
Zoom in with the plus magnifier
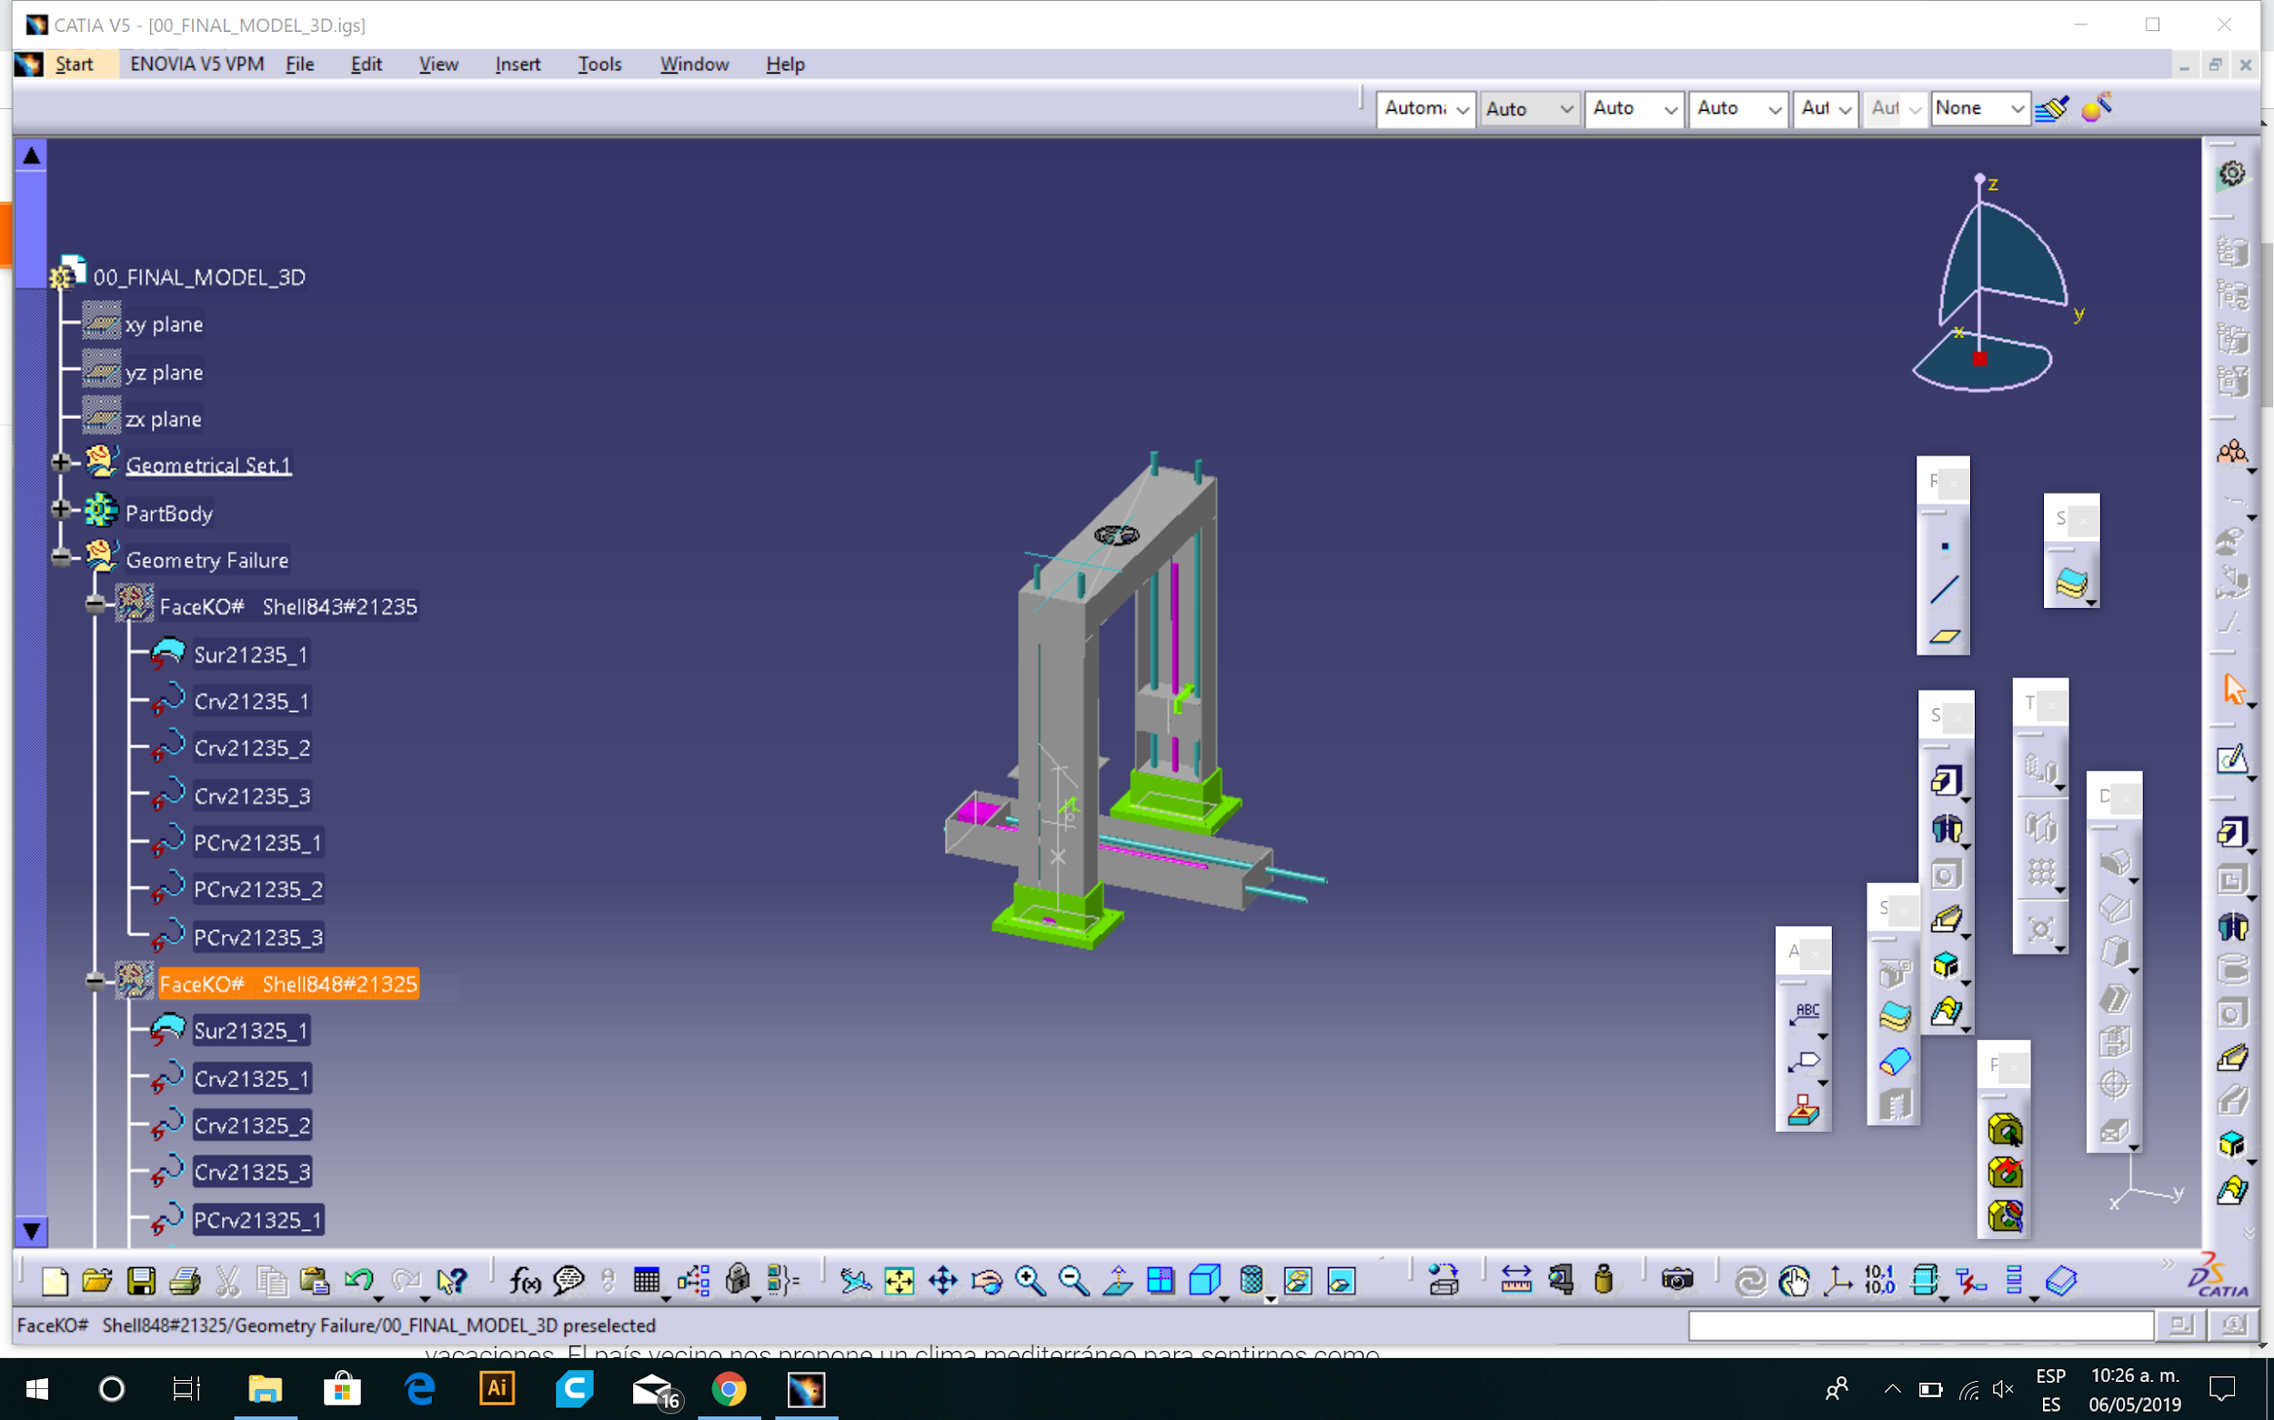(x=1030, y=1281)
